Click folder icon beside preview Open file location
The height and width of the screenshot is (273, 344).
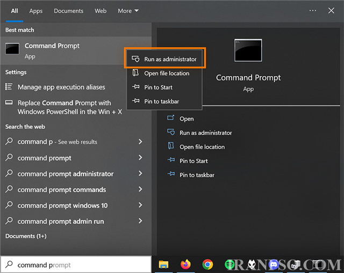[171, 146]
